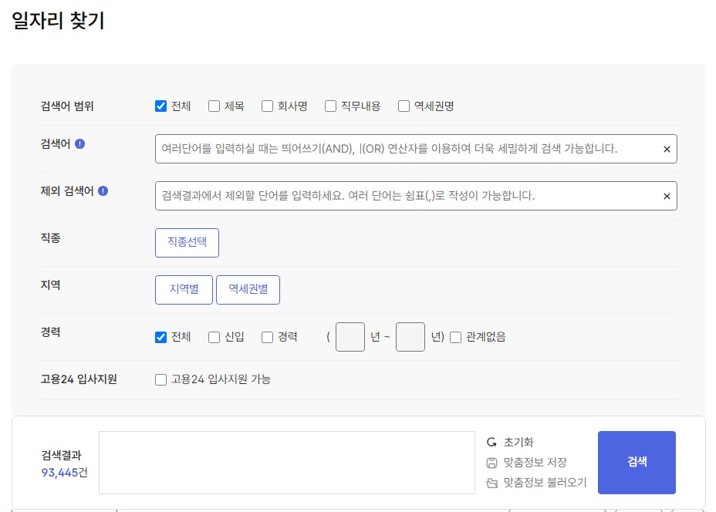Check the 회사명 checkbox
The image size is (716, 512).
point(267,106)
